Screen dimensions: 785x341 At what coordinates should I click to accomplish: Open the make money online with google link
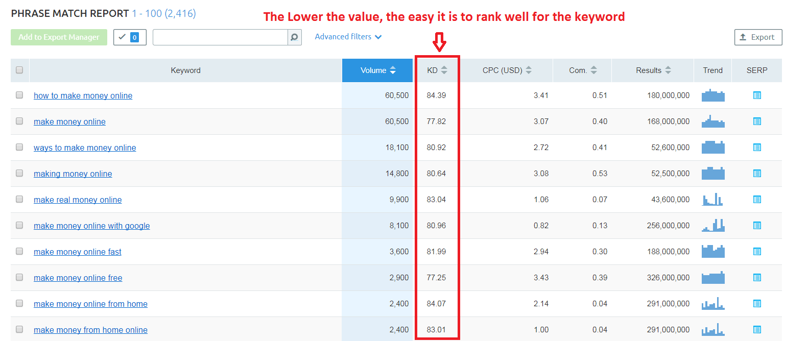pyautogui.click(x=92, y=226)
